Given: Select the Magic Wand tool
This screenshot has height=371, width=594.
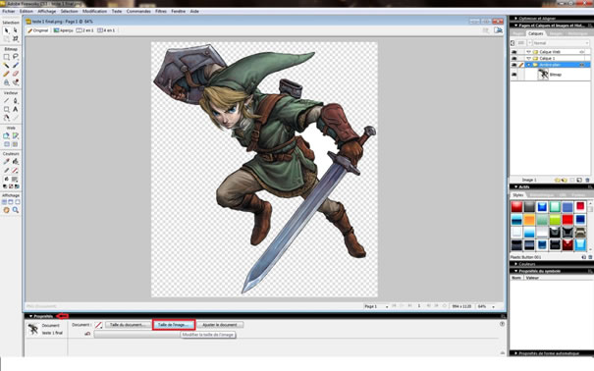Looking at the screenshot, I should click(x=7, y=66).
